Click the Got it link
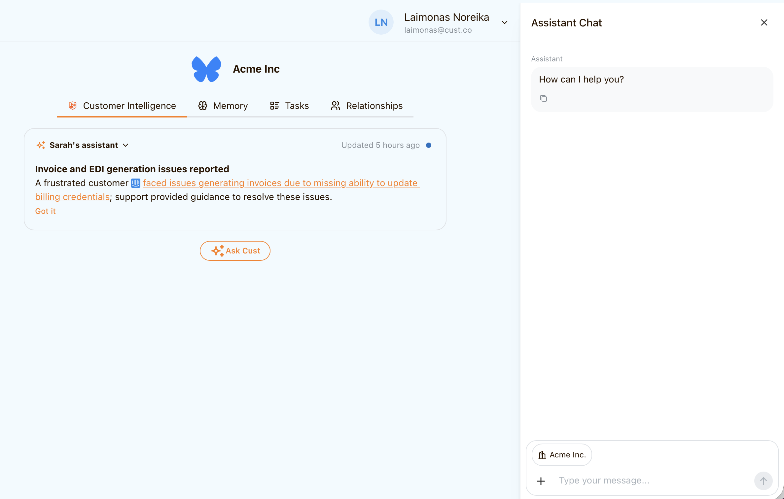The width and height of the screenshot is (784, 499). [45, 211]
